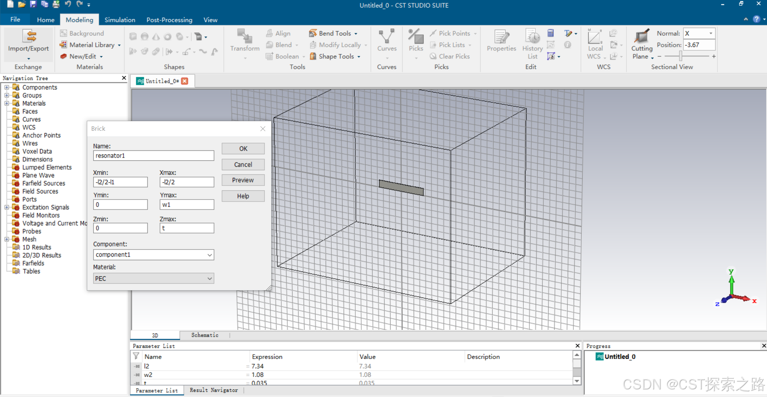Open the Transform tool

coord(245,44)
